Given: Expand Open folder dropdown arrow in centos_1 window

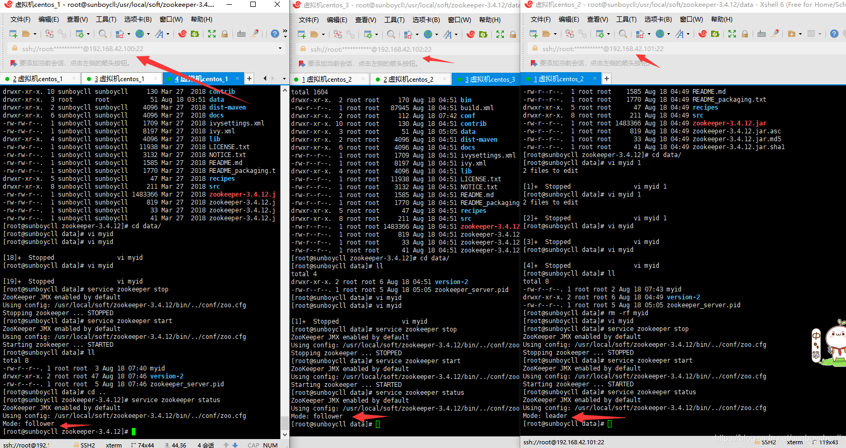Looking at the screenshot, I should tap(35, 34).
